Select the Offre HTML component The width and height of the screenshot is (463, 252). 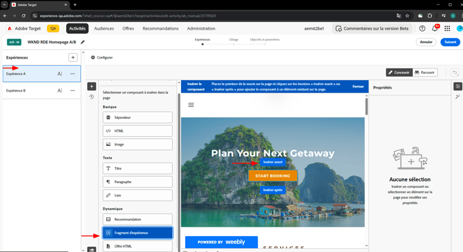[138, 246]
